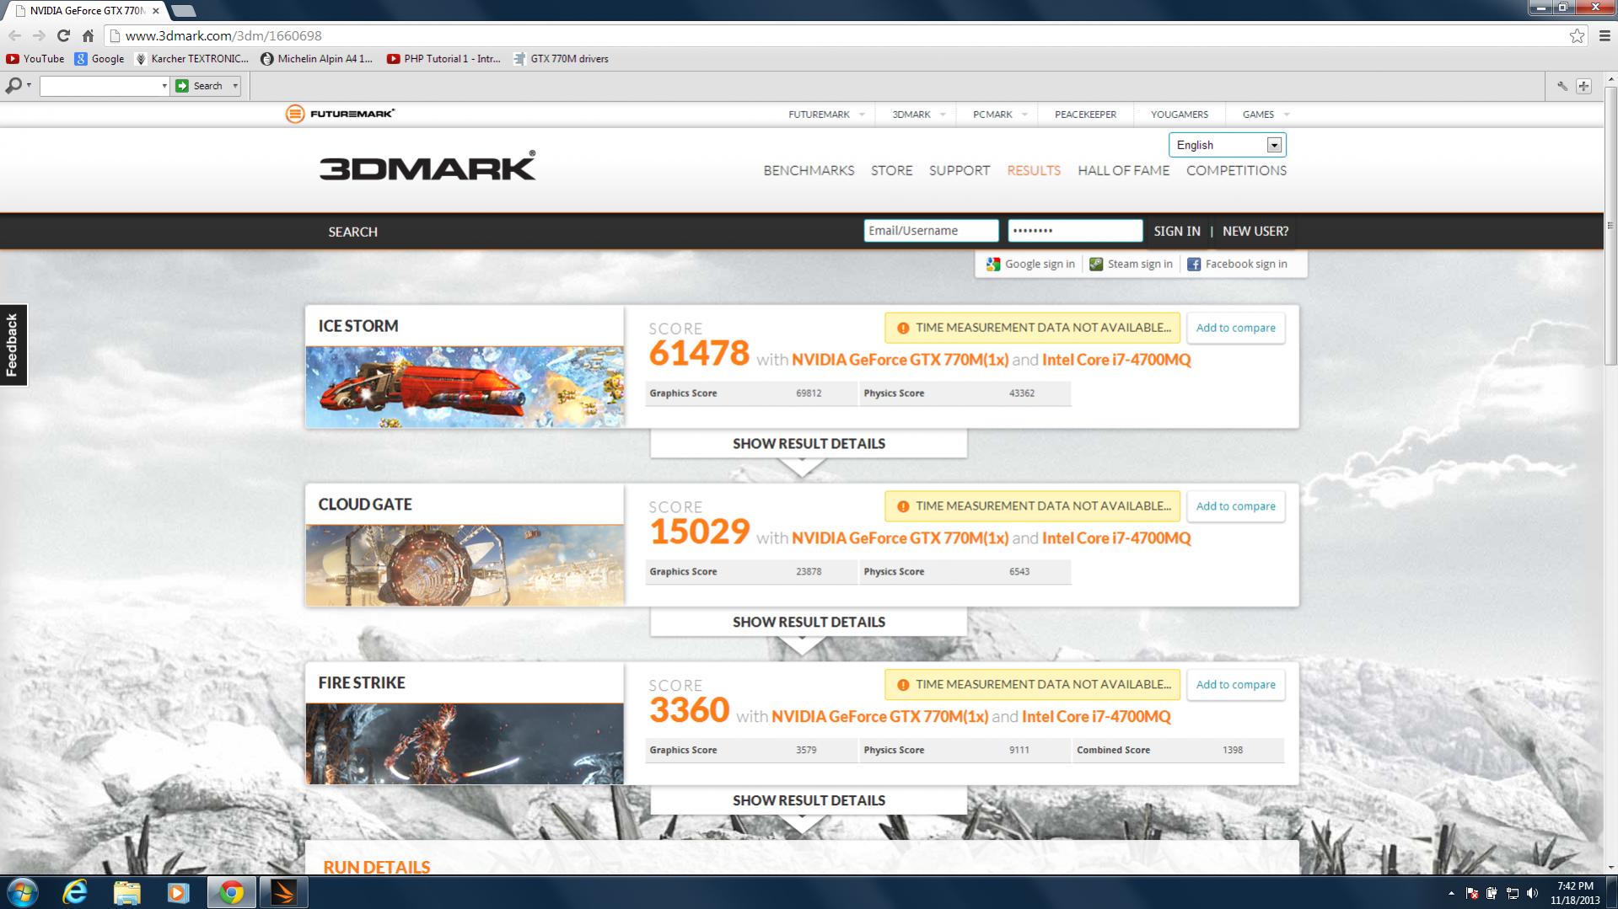This screenshot has height=909, width=1618.
Task: Open the Feedback side tab
Action: click(x=13, y=345)
